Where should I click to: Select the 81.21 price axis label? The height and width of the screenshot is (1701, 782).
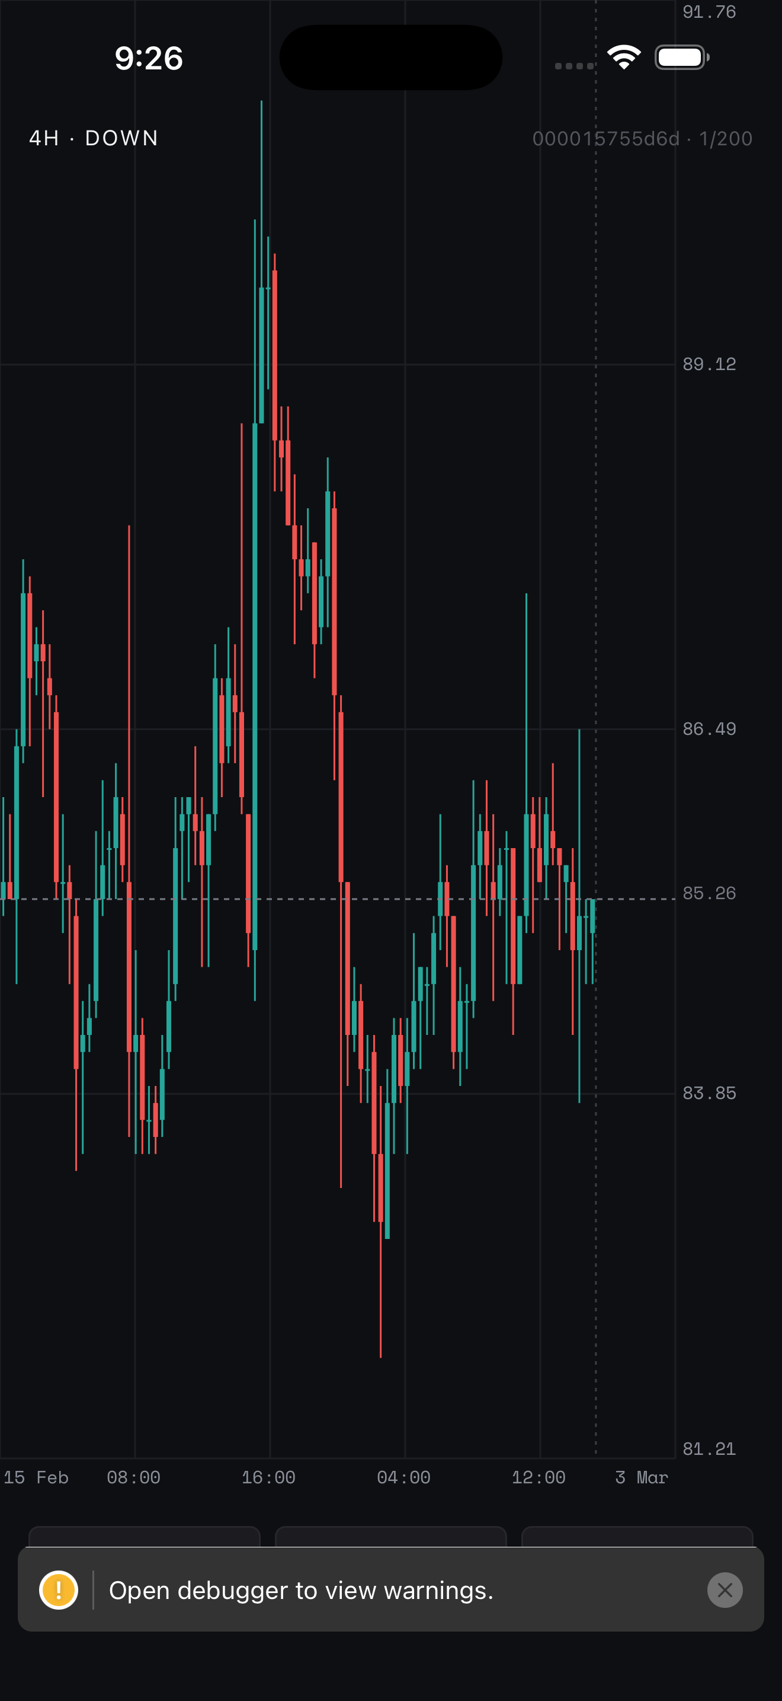click(710, 1449)
